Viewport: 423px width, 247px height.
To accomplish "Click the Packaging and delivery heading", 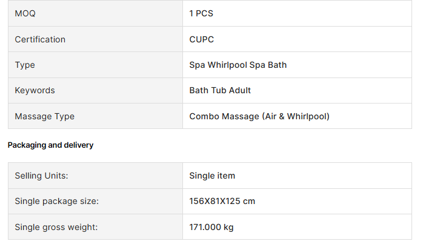I will (50, 145).
